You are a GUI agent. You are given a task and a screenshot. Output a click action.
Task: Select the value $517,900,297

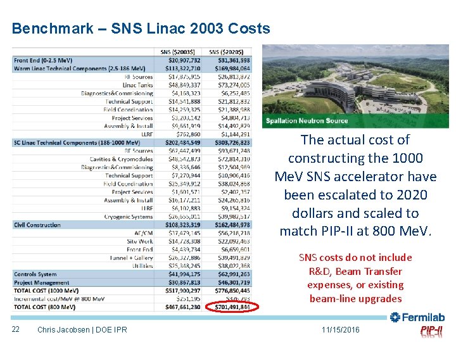(x=182, y=291)
